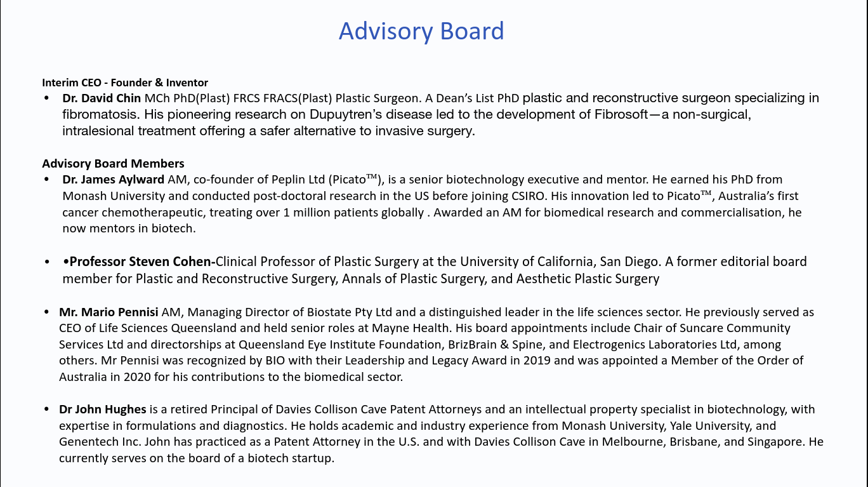
Task: Select the name "Mr. Mario Pennisi"
Action: 109,312
